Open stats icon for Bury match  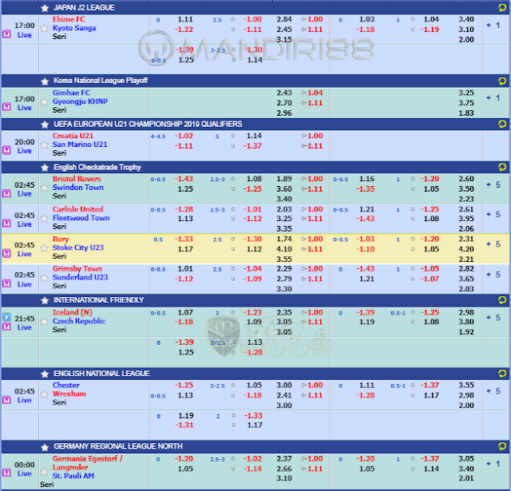click(6, 253)
